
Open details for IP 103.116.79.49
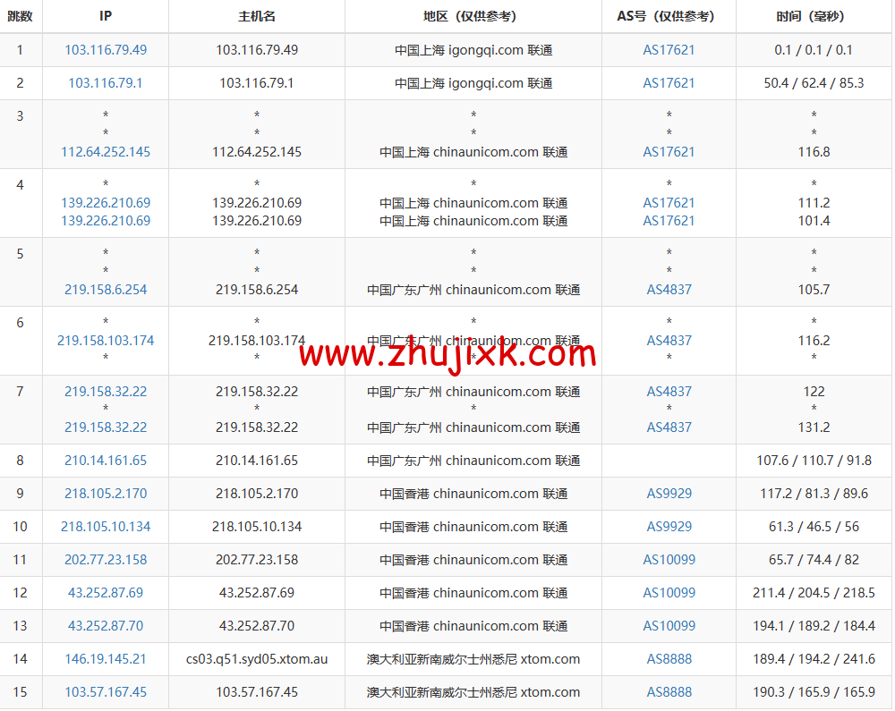click(x=105, y=49)
